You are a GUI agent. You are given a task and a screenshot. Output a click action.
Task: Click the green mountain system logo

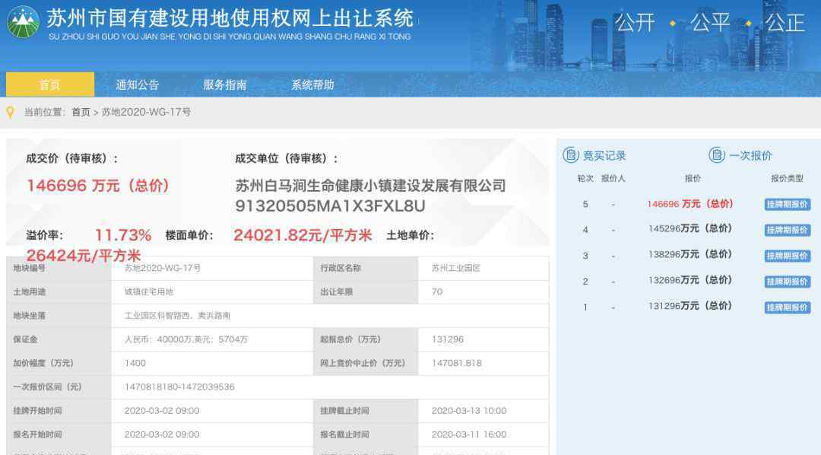(23, 22)
